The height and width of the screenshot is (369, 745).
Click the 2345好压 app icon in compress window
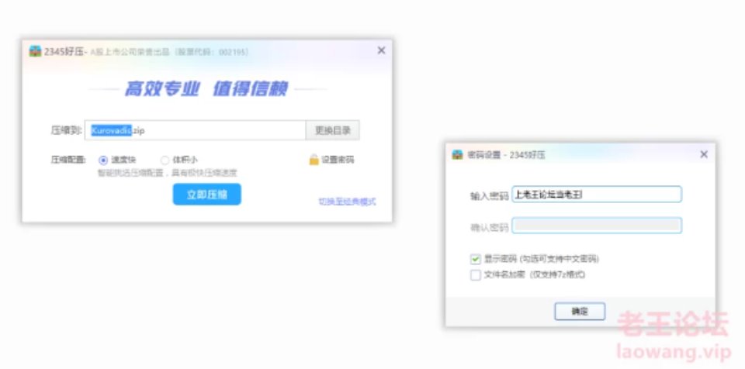point(35,51)
